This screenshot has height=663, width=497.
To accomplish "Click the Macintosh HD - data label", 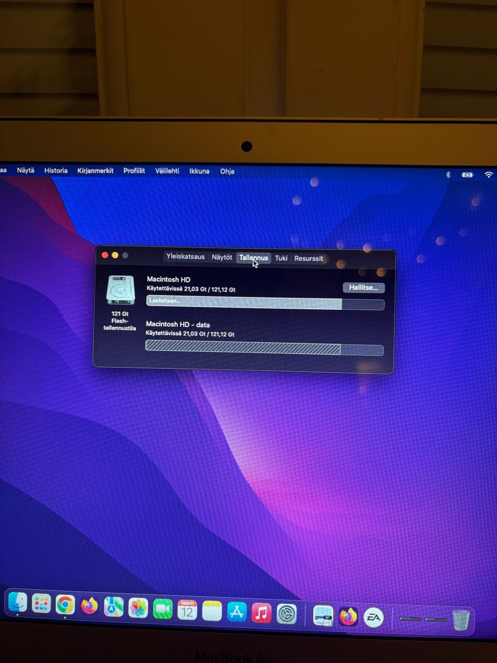I will click(x=178, y=324).
